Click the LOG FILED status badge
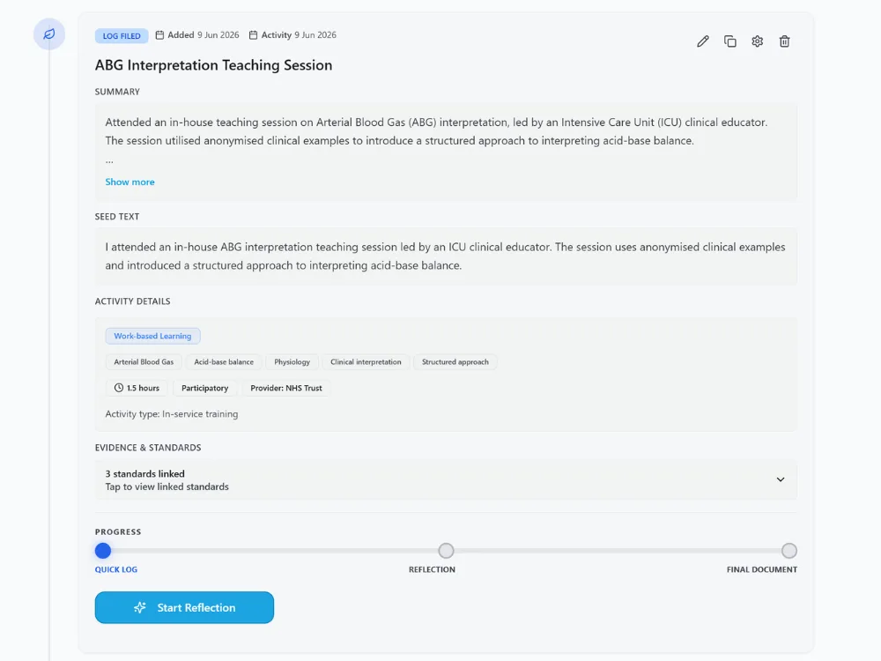The height and width of the screenshot is (661, 881). point(122,36)
